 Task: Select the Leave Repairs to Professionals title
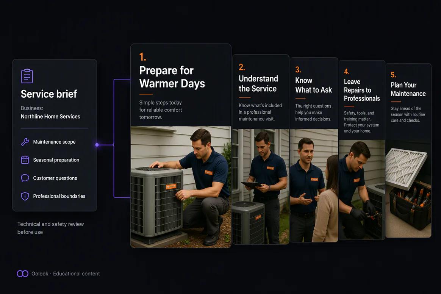pos(362,90)
